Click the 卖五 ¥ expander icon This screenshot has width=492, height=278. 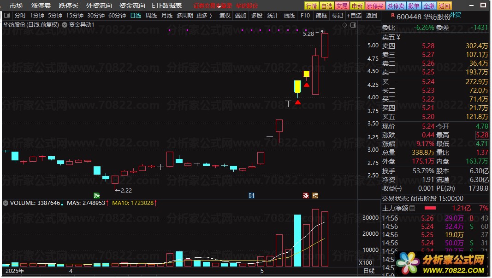click(x=398, y=37)
